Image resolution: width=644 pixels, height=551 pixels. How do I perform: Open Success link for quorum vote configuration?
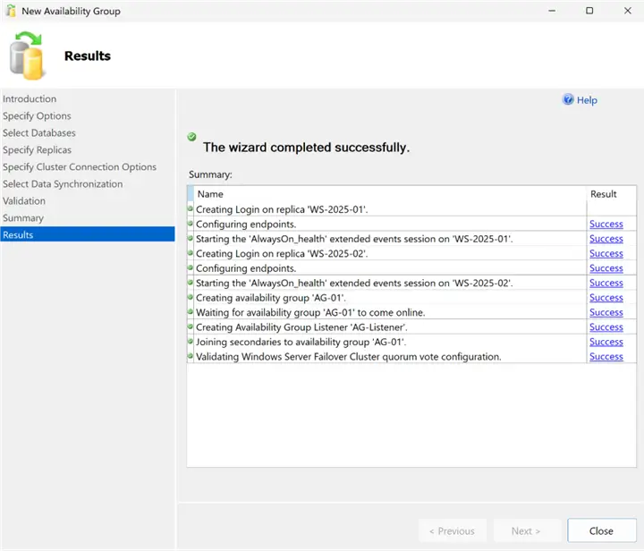606,356
